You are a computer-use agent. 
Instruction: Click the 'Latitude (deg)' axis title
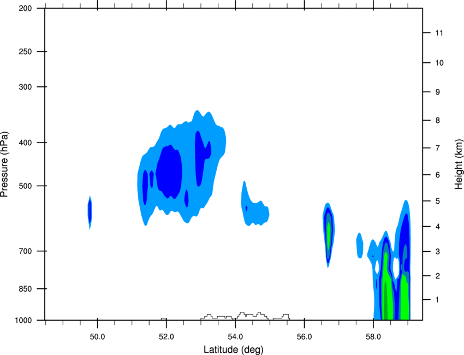[234, 350]
